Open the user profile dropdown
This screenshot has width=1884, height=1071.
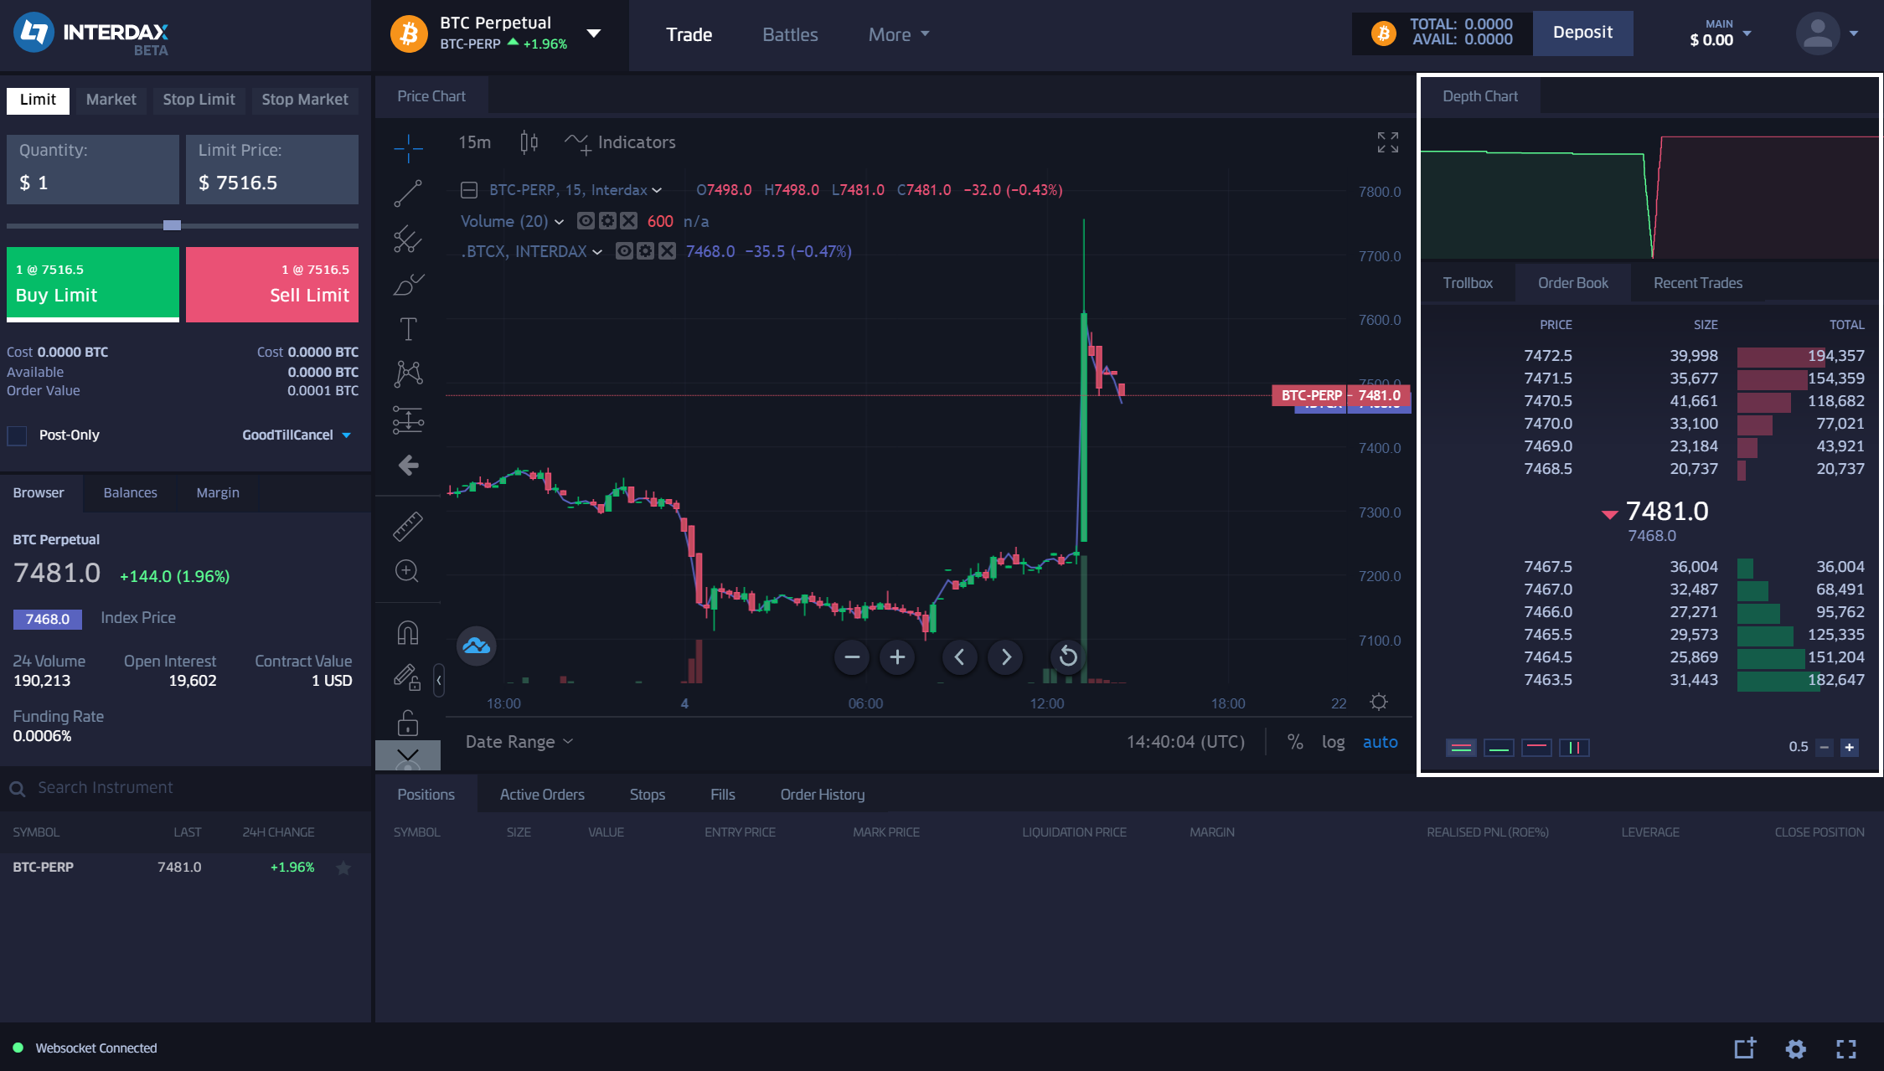click(x=1828, y=33)
